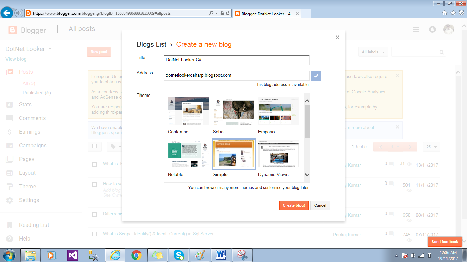The image size is (467, 262).
Task: Check the 'What is Scope_Identity()' post checkbox
Action: click(x=95, y=234)
